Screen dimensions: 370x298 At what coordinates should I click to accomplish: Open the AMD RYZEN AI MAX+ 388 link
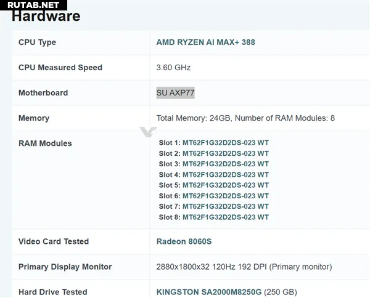point(205,42)
